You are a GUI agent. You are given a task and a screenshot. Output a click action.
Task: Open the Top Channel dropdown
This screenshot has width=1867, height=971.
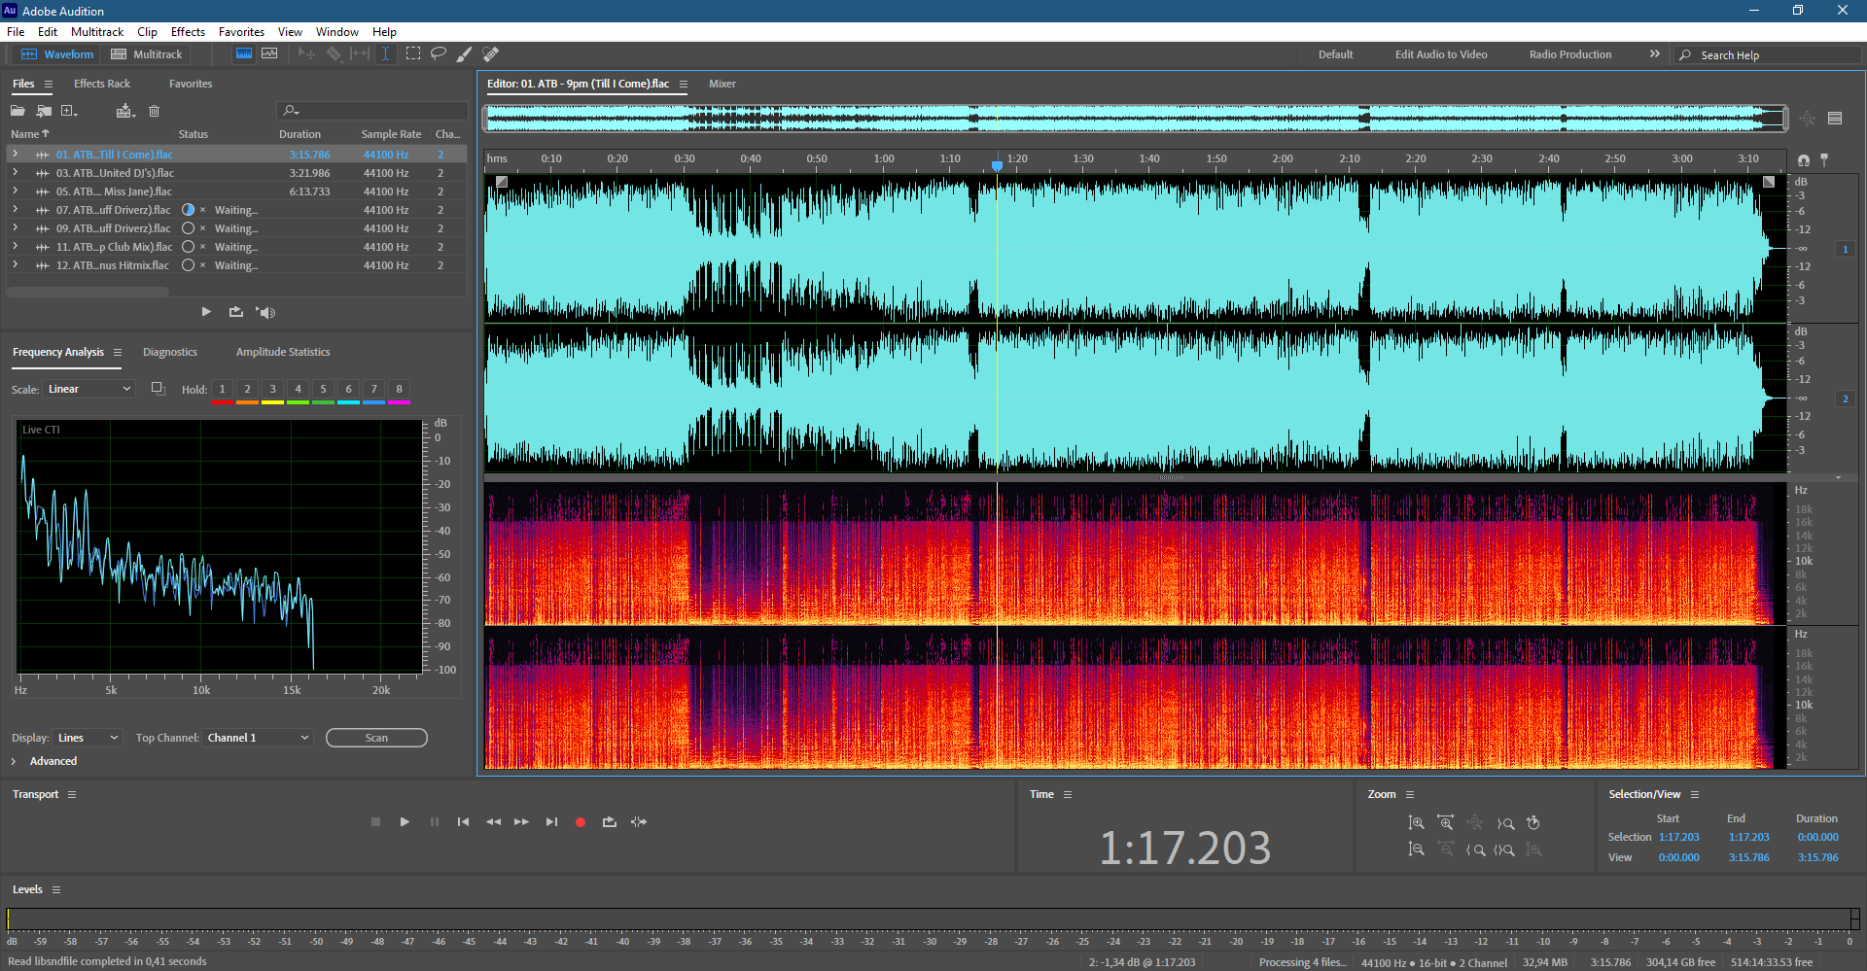[x=258, y=738]
